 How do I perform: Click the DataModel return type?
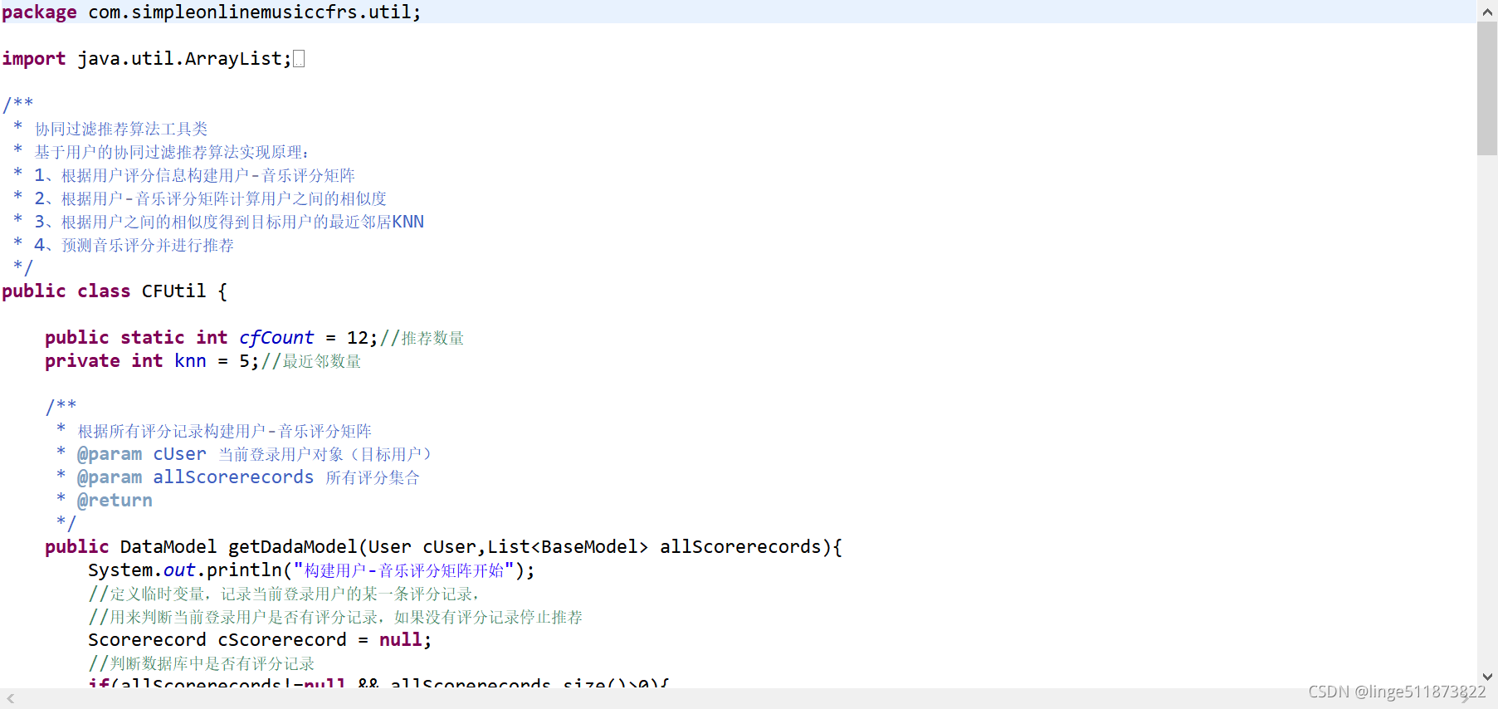168,547
